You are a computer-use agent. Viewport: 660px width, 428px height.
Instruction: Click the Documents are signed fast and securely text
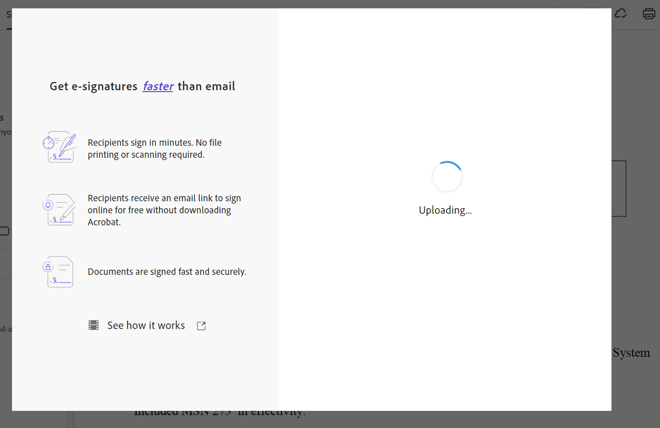pos(167,272)
